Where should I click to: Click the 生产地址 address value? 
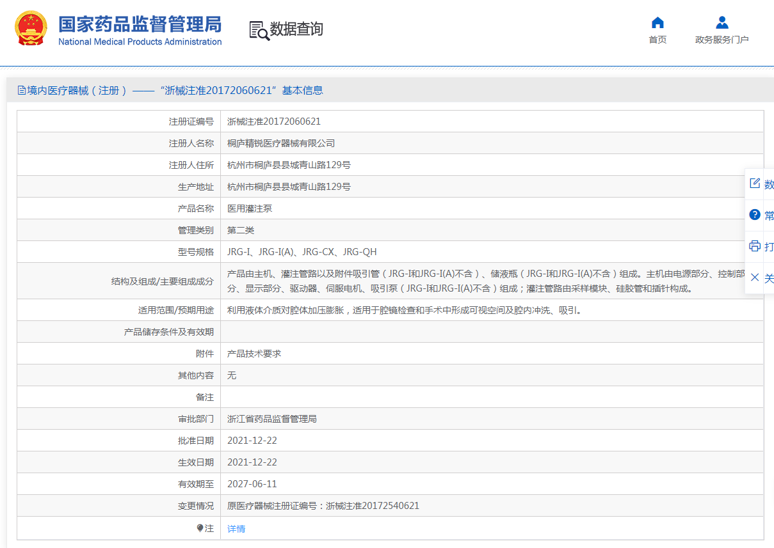point(289,187)
